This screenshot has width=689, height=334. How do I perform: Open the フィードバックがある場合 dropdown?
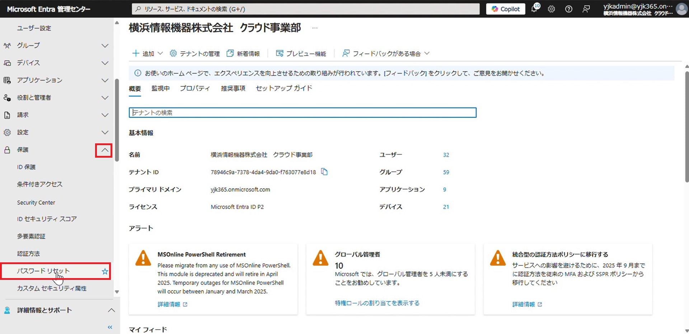(386, 53)
